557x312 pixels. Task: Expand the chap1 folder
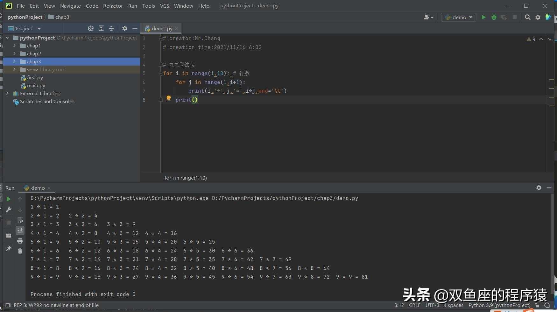pyautogui.click(x=14, y=46)
